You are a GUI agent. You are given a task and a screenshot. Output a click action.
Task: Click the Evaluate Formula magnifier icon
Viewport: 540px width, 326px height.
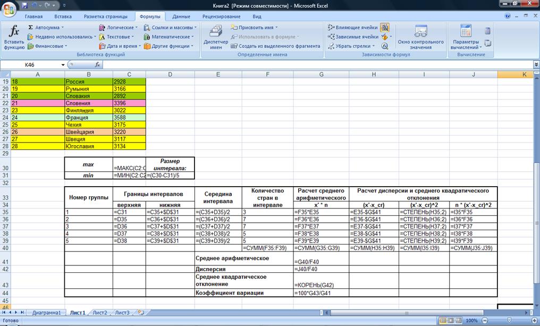point(385,46)
